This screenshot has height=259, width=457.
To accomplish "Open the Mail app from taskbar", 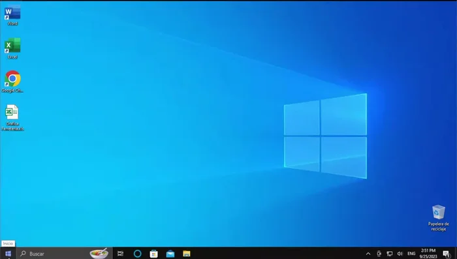I will (170, 254).
